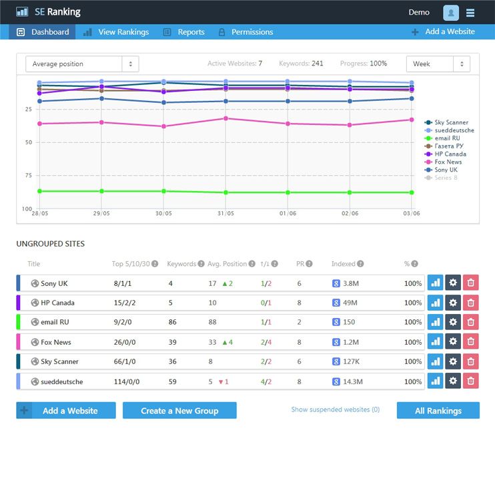Open rankings chart for HP Canada
The height and width of the screenshot is (477, 495).
tap(436, 303)
